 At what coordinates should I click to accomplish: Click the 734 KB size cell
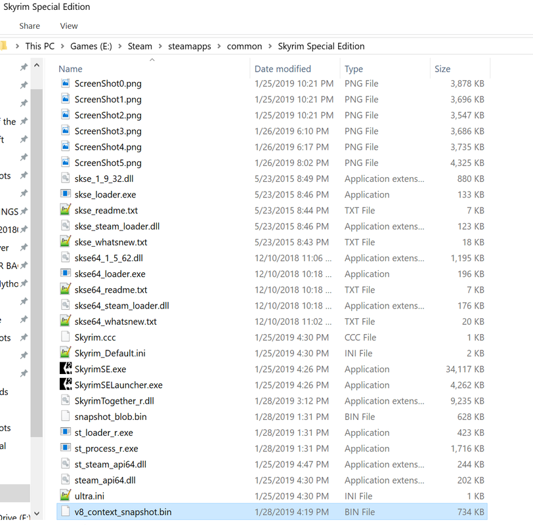[471, 512]
